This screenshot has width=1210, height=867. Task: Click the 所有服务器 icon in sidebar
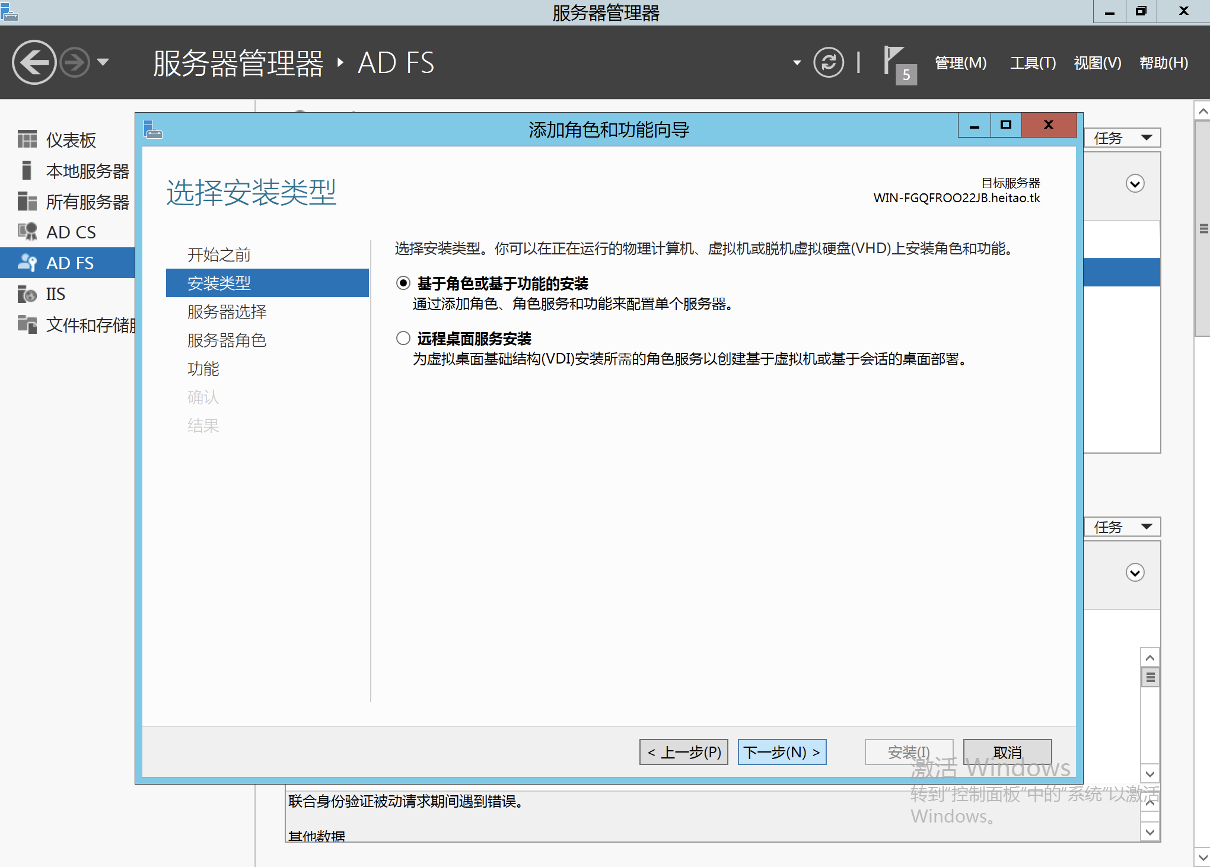[27, 201]
